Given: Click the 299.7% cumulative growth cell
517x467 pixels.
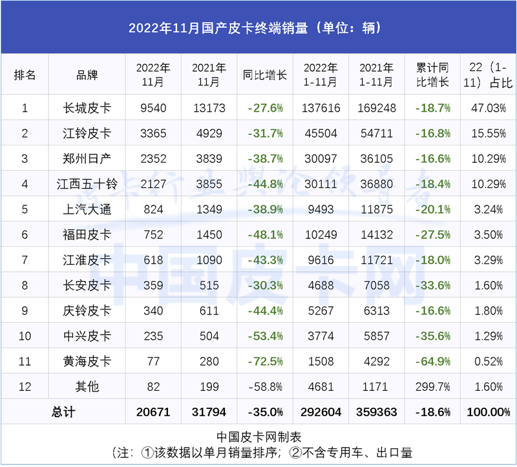Looking at the screenshot, I should [432, 387].
